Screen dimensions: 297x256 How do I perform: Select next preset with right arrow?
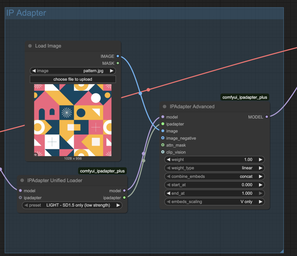tap(118, 205)
